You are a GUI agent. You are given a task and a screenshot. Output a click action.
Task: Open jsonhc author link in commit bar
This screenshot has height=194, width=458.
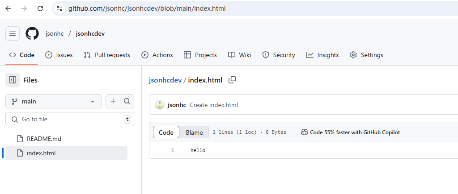(177, 105)
